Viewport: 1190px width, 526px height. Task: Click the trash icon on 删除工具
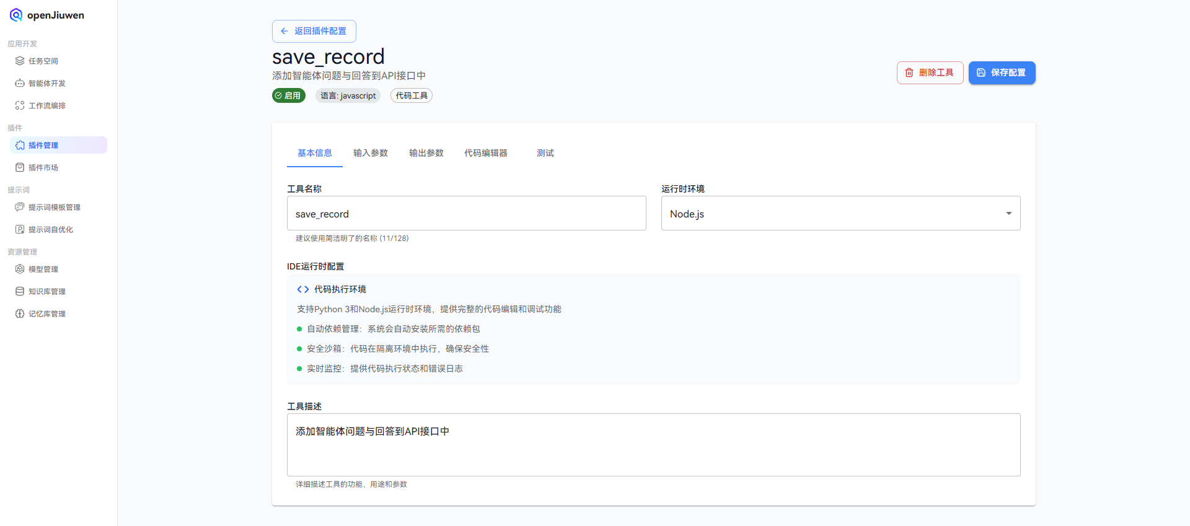tap(909, 72)
